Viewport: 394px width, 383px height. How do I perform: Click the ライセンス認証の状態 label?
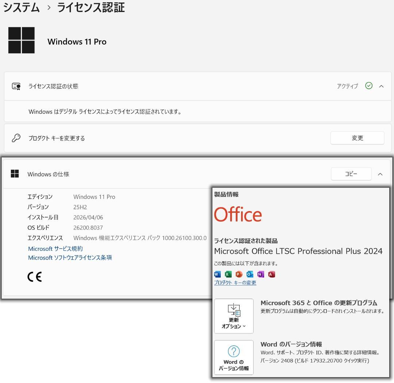[53, 86]
